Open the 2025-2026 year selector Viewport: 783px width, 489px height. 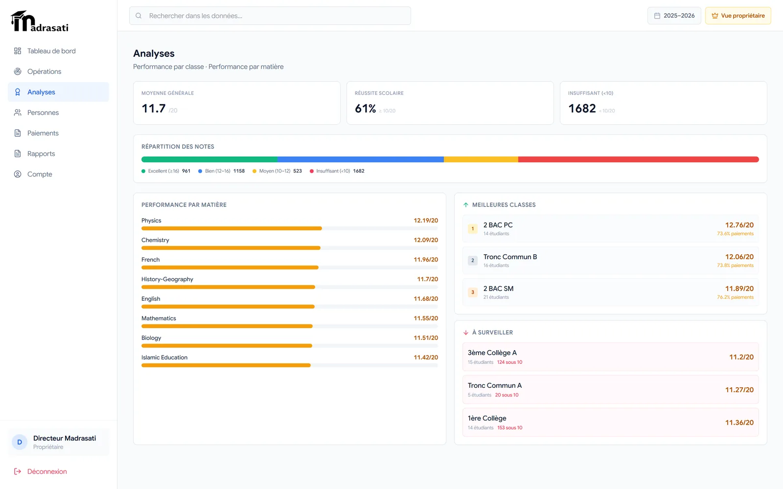point(674,16)
